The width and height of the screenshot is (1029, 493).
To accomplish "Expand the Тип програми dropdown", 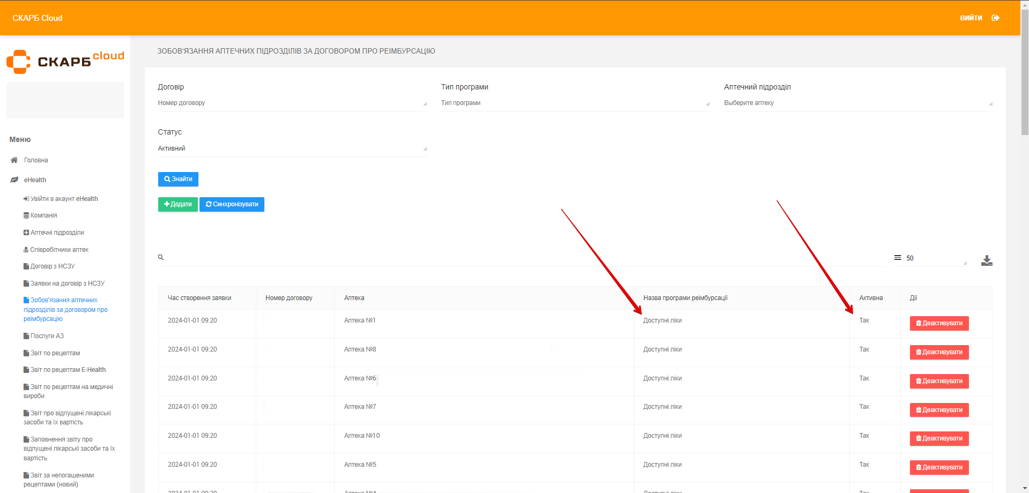I will click(575, 103).
